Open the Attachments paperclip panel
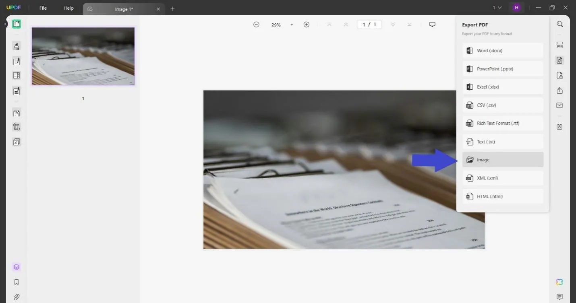 coord(17,297)
